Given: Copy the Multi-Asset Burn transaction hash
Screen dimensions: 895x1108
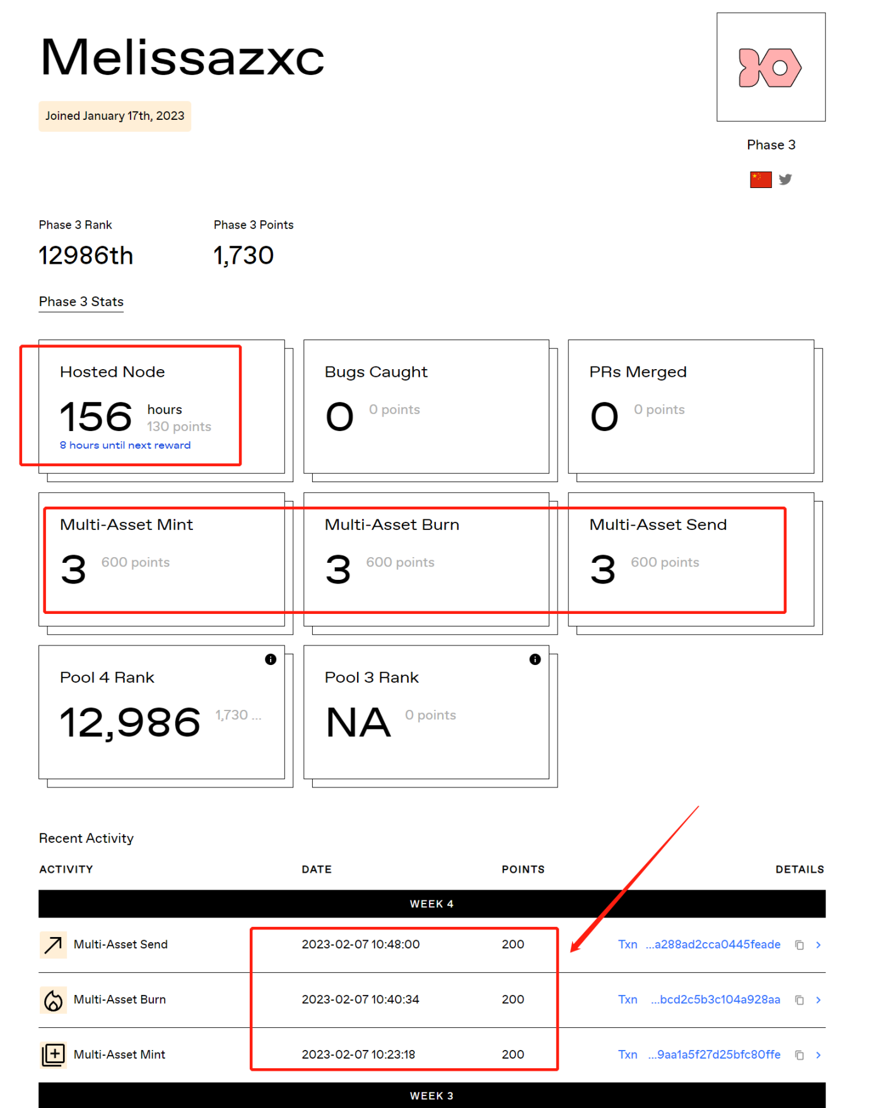Looking at the screenshot, I should click(799, 999).
